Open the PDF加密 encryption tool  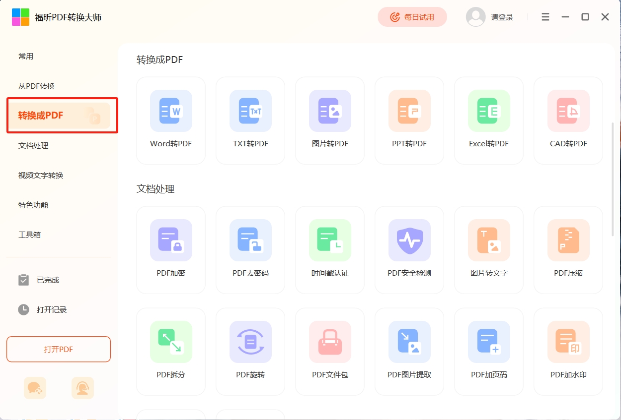pos(171,240)
